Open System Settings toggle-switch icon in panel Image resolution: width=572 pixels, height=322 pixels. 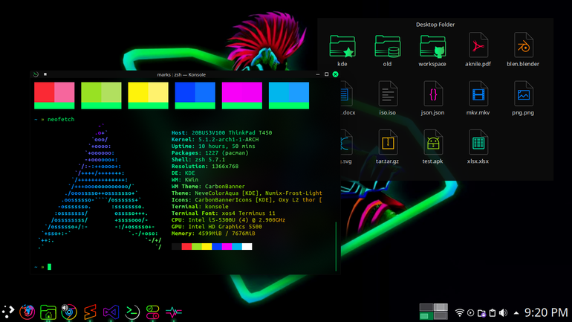point(153,312)
